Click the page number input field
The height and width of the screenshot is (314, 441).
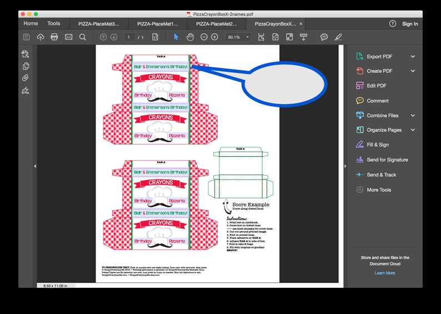[x=129, y=37]
